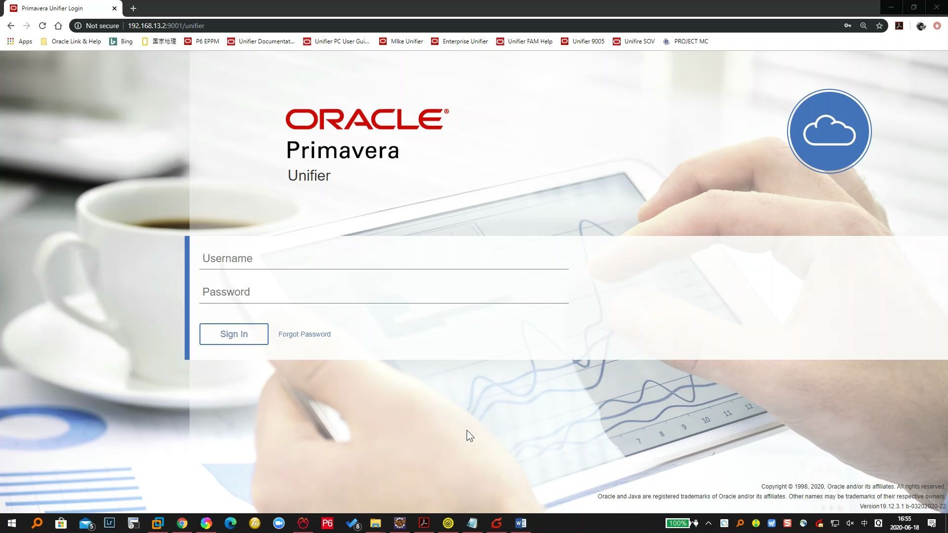The height and width of the screenshot is (533, 948).
Task: Click the browser forward arrow
Action: [27, 26]
